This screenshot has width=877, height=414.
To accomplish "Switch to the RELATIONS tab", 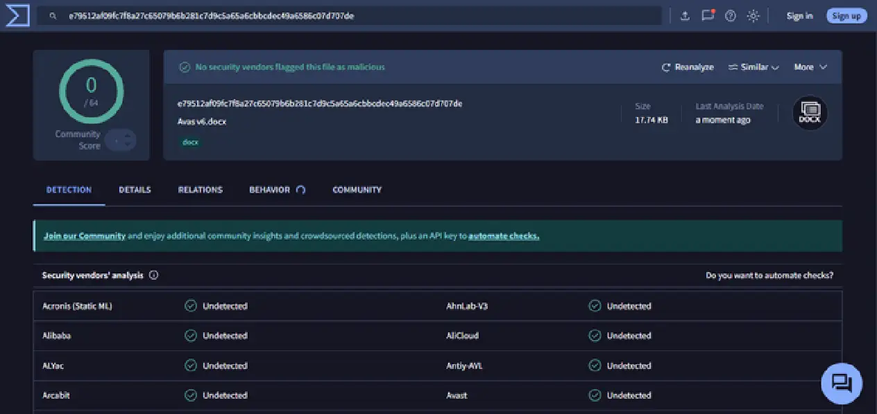I will click(x=200, y=190).
